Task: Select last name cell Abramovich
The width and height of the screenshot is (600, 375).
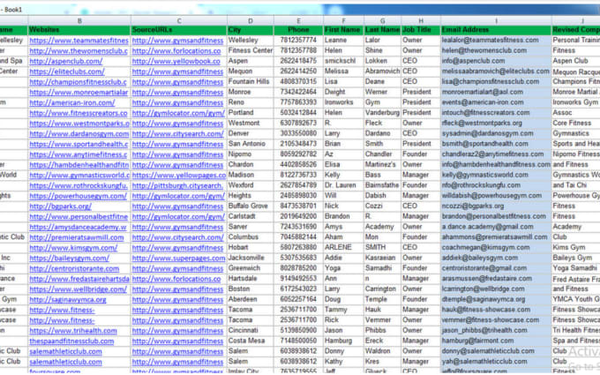Action: coord(382,71)
